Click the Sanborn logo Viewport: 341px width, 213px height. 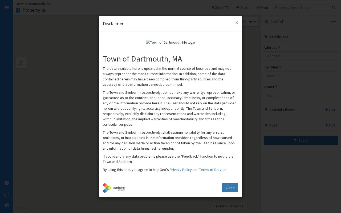[114, 188]
